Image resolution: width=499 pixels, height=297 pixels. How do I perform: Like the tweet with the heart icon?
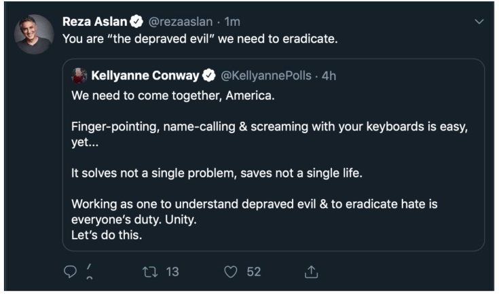point(231,272)
